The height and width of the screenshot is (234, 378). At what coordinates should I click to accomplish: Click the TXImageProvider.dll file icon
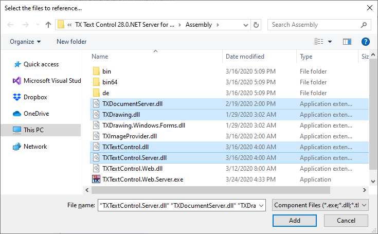(x=96, y=136)
